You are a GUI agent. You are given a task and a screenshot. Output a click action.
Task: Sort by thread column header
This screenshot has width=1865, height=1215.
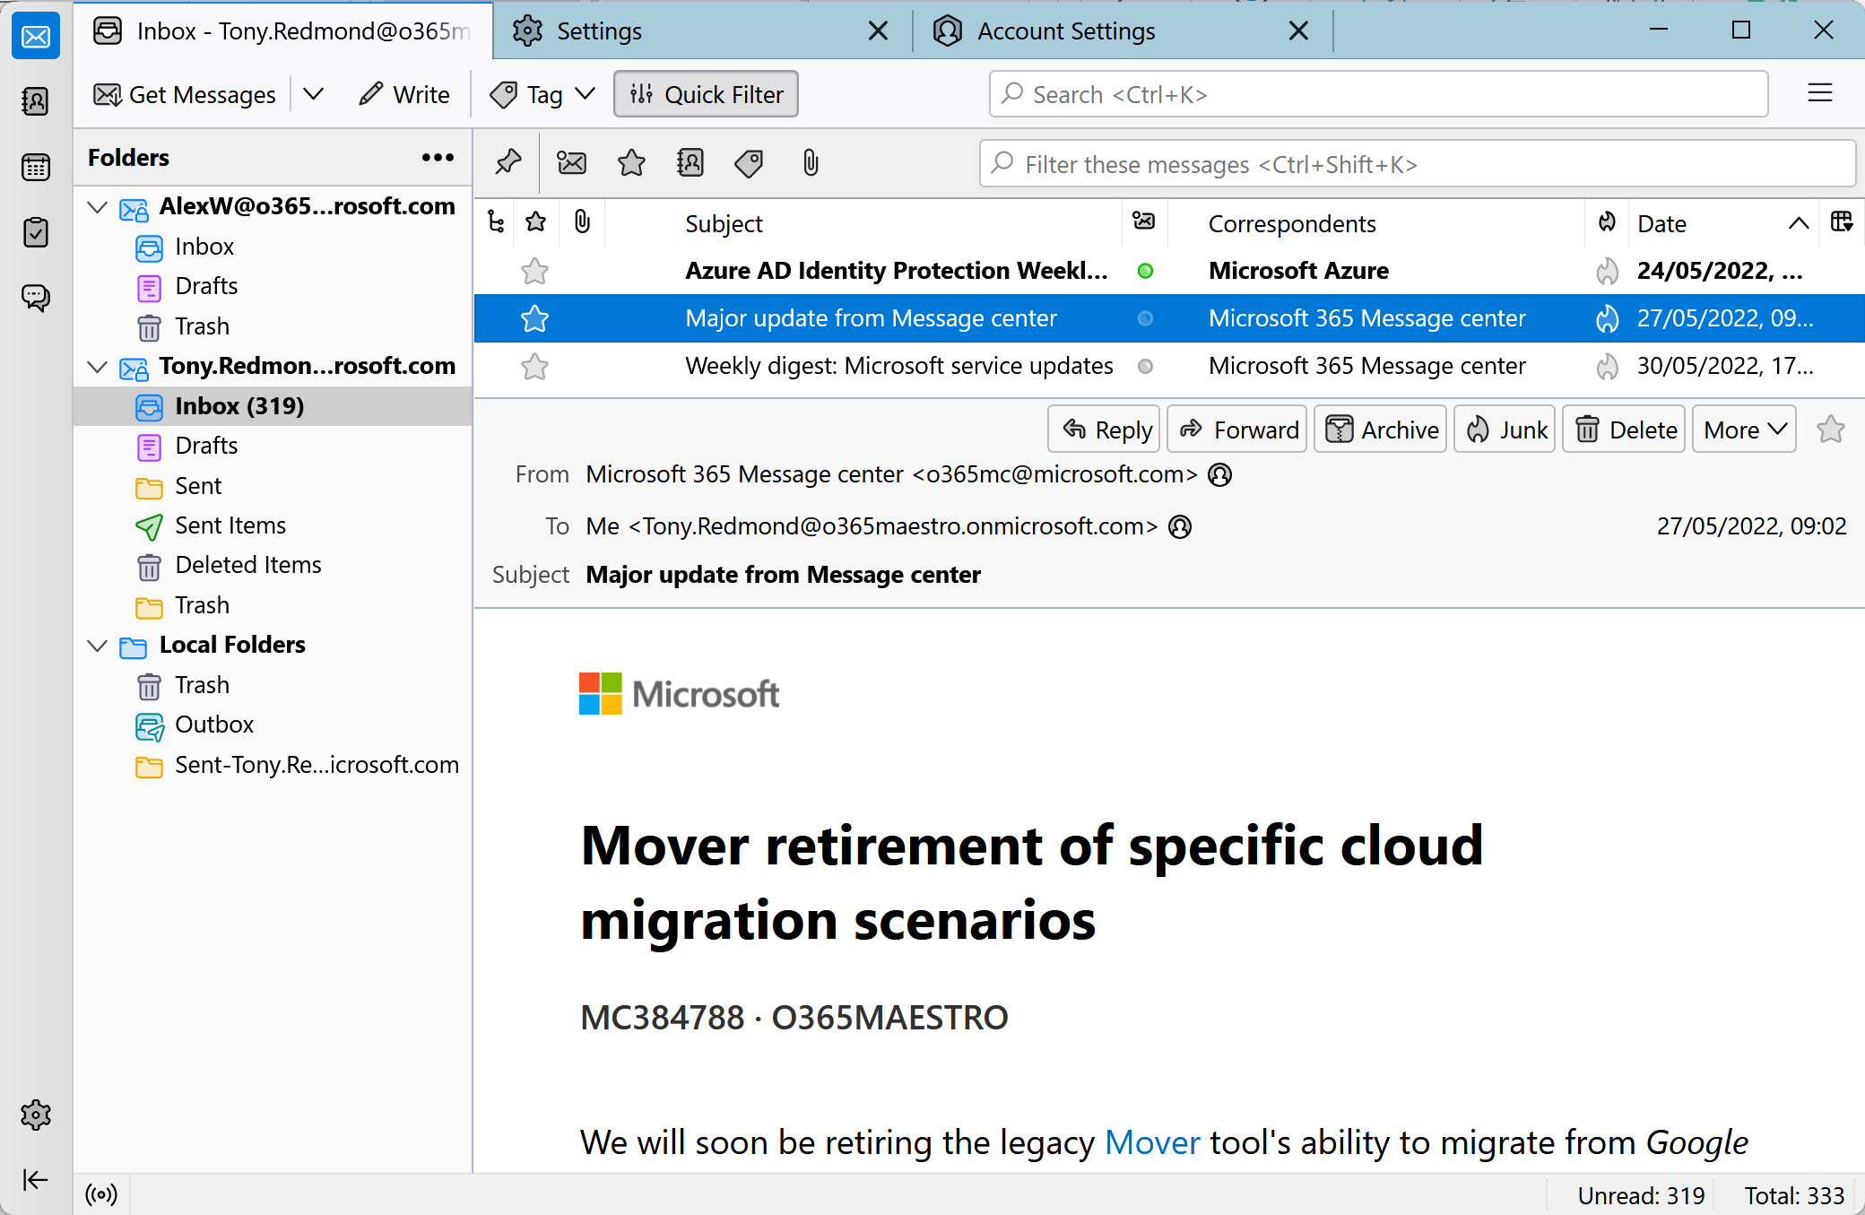click(x=495, y=222)
